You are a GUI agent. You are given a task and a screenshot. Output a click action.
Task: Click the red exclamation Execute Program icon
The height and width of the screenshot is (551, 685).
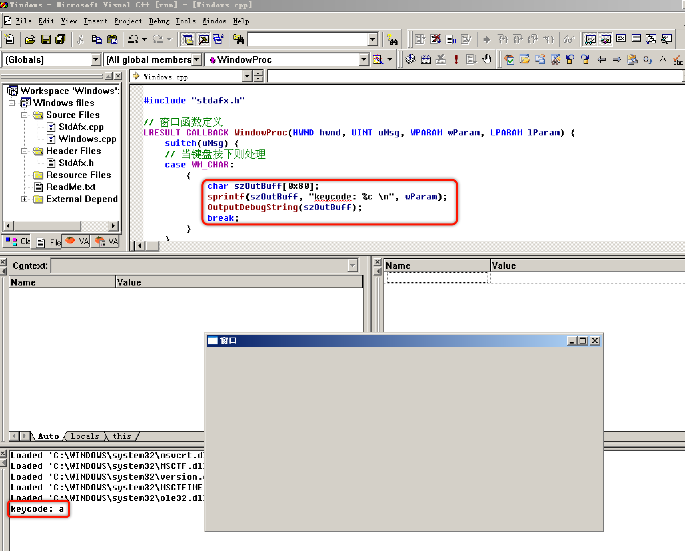[456, 60]
